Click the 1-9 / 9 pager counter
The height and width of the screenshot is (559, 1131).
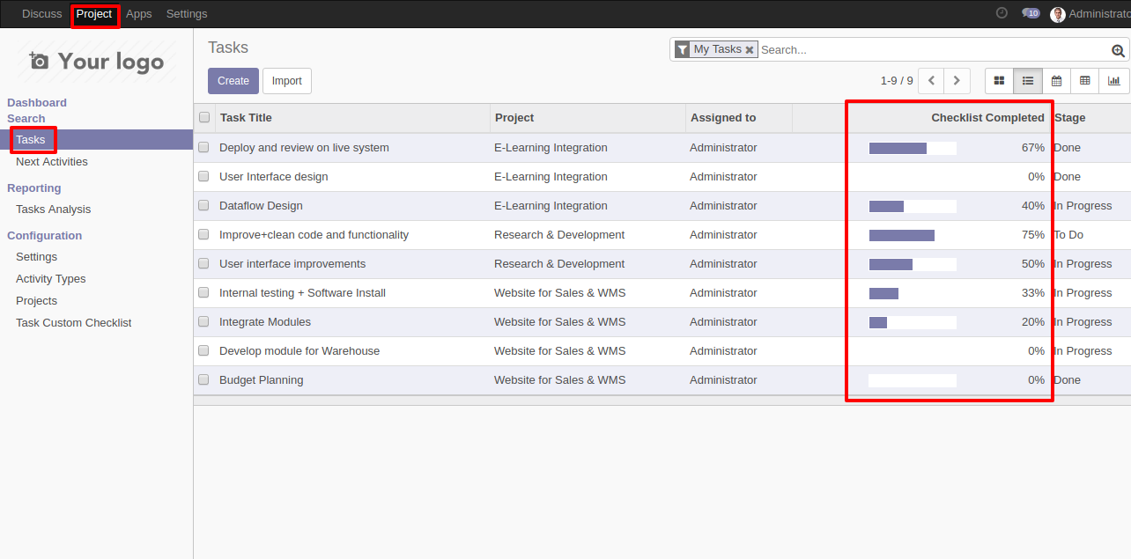click(x=897, y=81)
